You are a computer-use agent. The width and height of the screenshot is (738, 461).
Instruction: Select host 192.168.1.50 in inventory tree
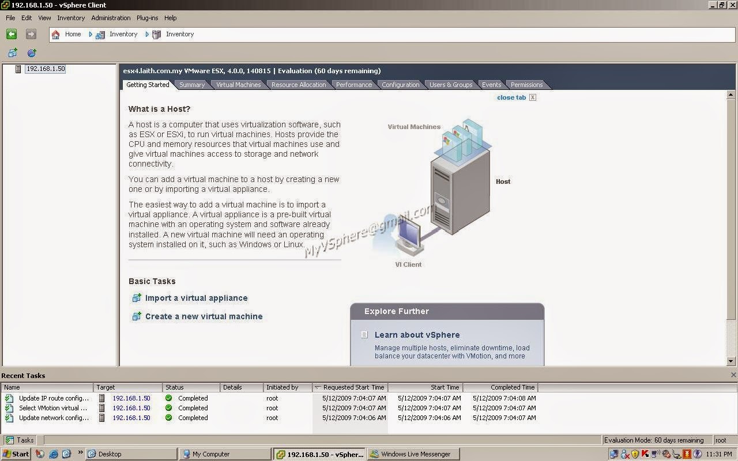46,69
